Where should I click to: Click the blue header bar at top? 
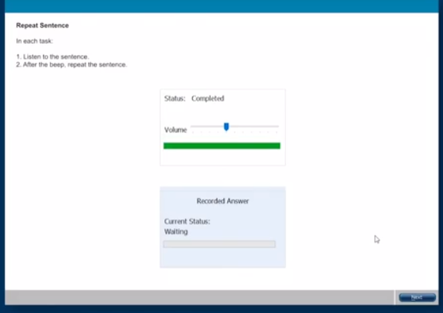(x=221, y=6)
